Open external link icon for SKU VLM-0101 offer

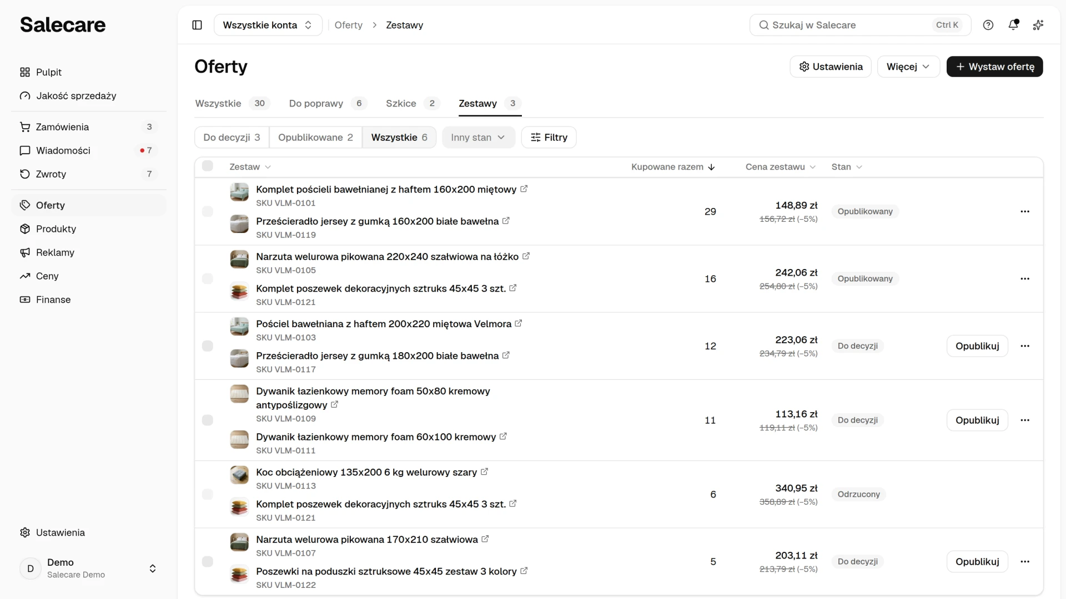click(524, 189)
